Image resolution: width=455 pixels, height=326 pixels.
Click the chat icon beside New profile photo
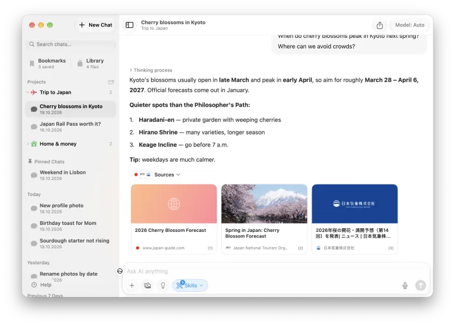coord(34,208)
